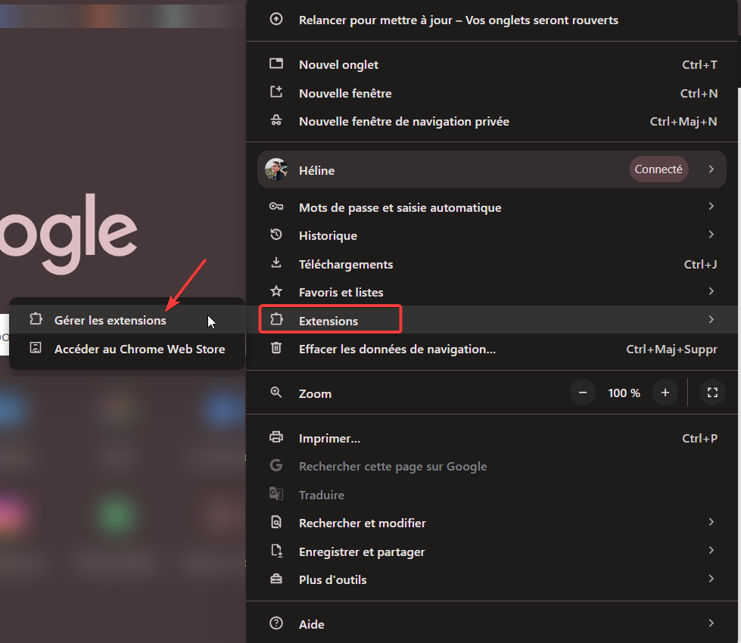Click the Ctrl+J shortcut text for Téléchargements
Image resolution: width=741 pixels, height=643 pixels.
tap(700, 264)
